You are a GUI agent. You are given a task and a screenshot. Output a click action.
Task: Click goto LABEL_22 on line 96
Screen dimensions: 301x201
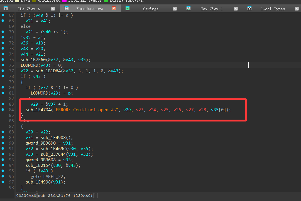[48, 177]
